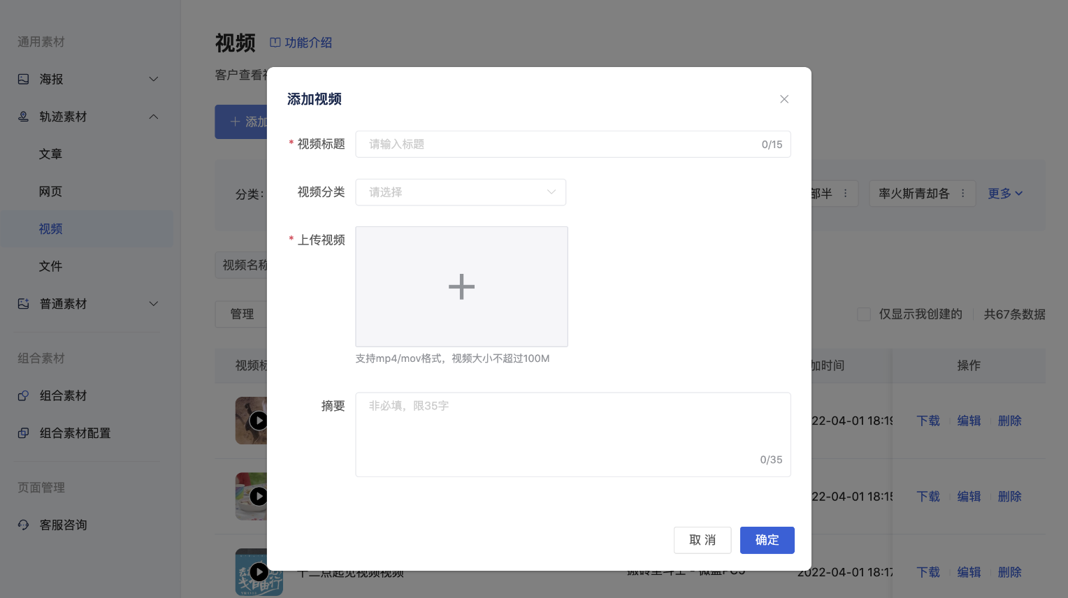The image size is (1068, 598).
Task: Open the 率火斯青却各 tag options menu
Action: (962, 194)
